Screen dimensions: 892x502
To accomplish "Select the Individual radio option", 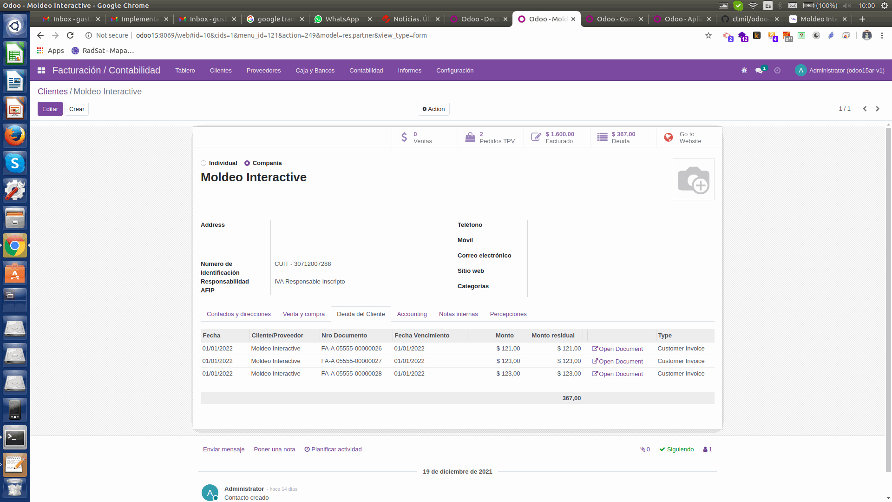I will tap(203, 163).
